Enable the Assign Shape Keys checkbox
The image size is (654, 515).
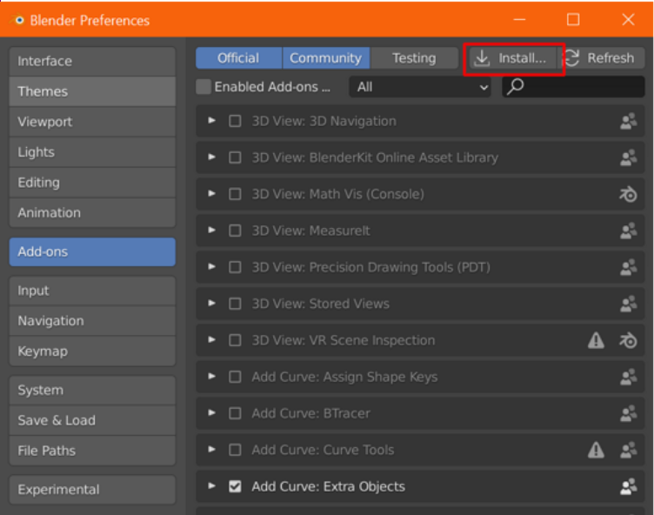tap(235, 377)
